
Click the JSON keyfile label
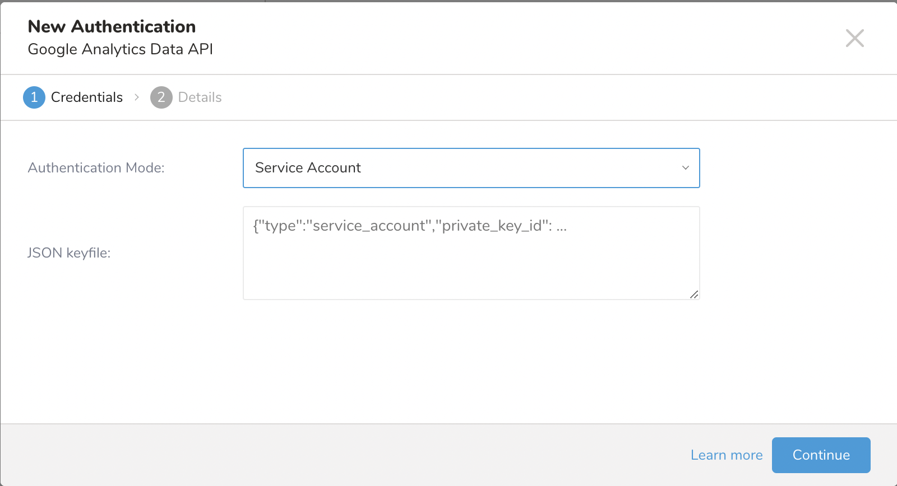(x=69, y=253)
